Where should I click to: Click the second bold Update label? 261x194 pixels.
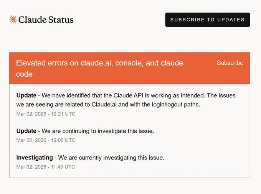(x=26, y=131)
